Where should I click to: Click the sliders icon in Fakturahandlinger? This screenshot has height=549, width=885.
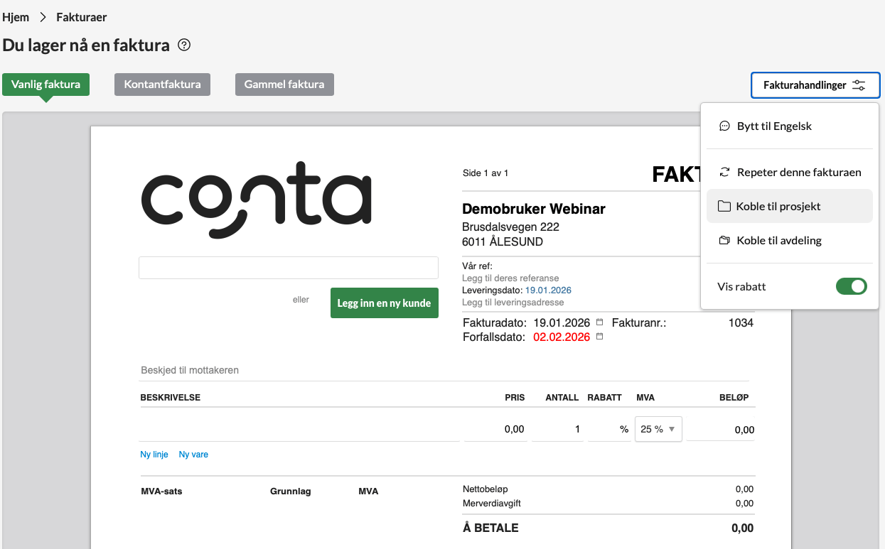coord(859,85)
